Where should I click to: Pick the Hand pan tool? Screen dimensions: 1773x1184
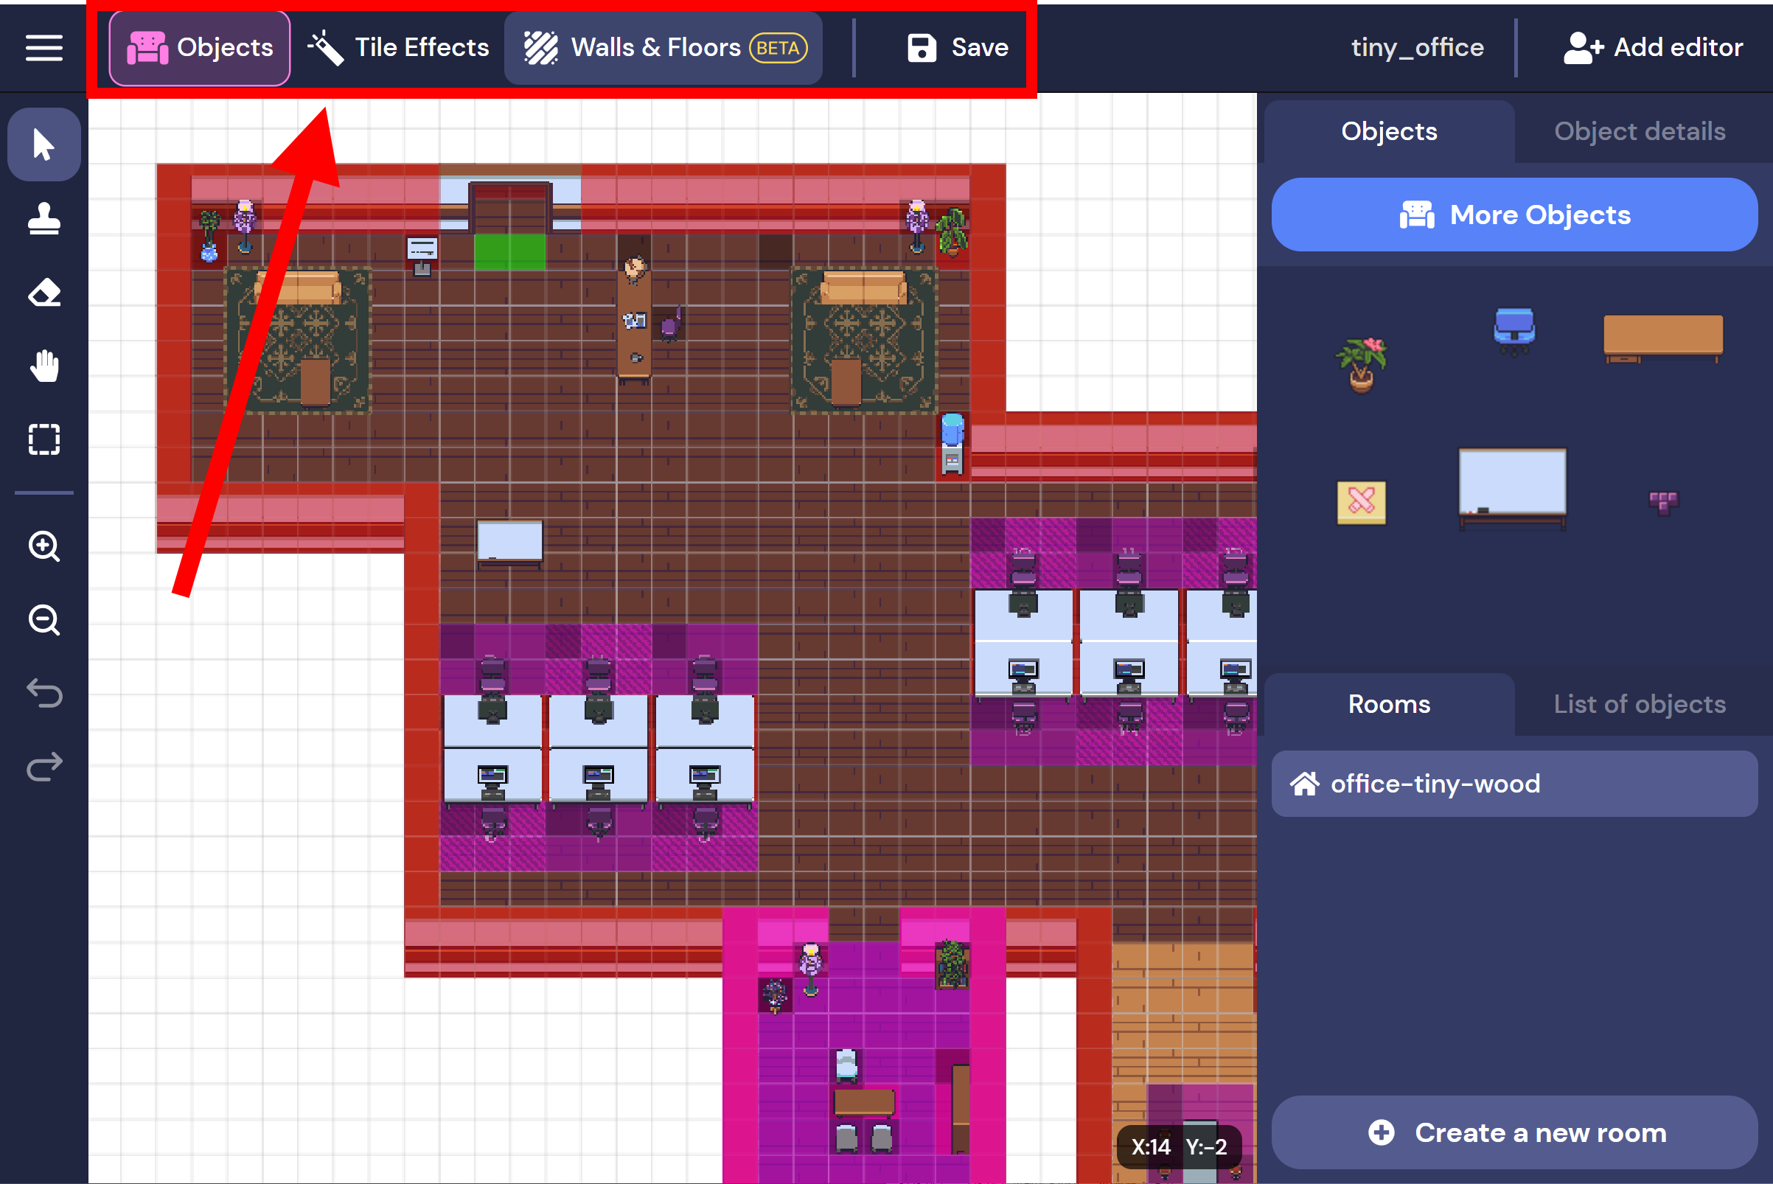[43, 366]
